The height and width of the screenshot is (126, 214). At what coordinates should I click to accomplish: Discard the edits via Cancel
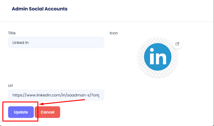pyautogui.click(x=48, y=112)
